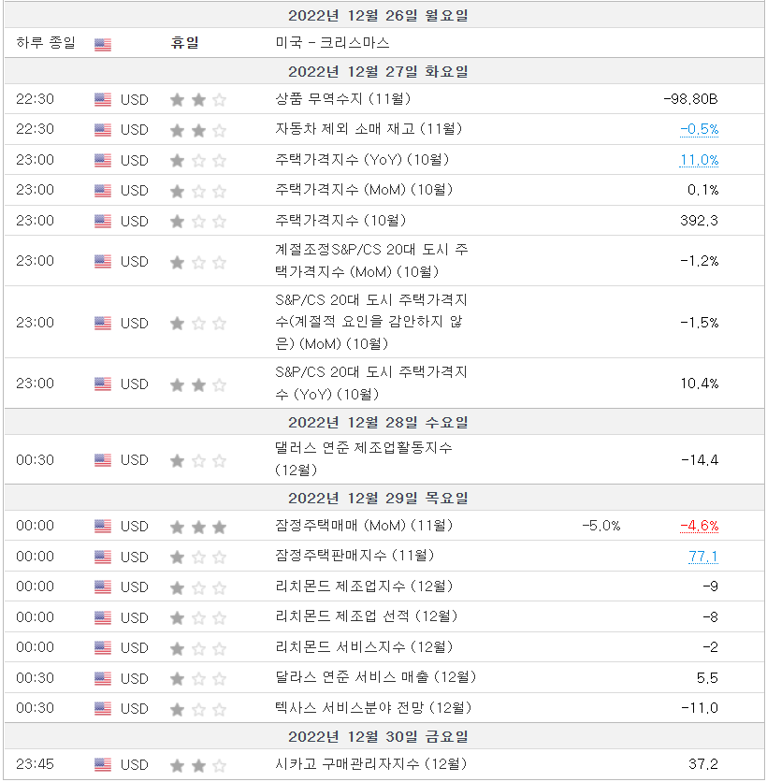Image resolution: width=767 pixels, height=782 pixels.
Task: Click the stars for S&P/CS 20대 도시 주택가격지수 (YoY)
Action: click(198, 384)
